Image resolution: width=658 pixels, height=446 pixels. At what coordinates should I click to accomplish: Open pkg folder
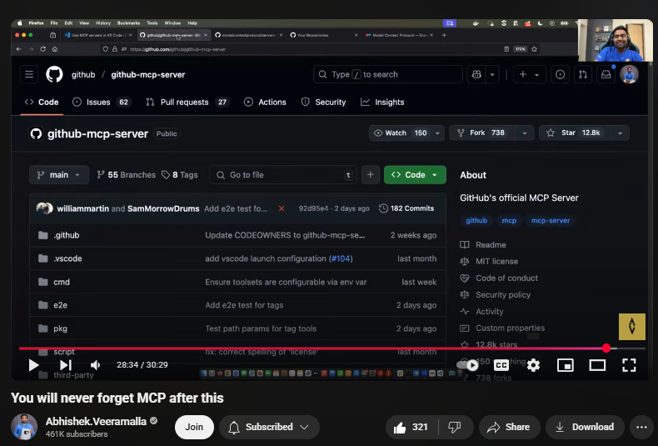click(x=61, y=328)
